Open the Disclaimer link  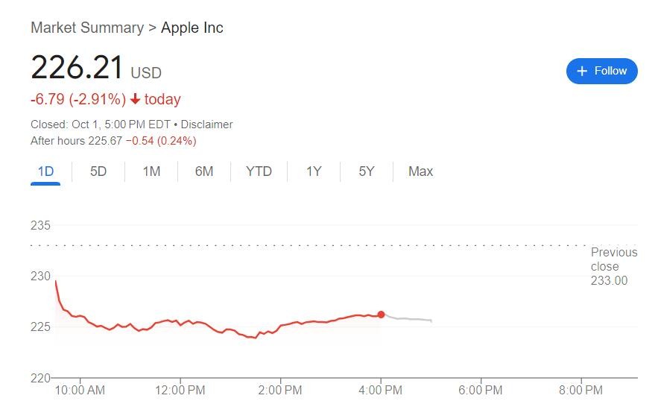coord(206,124)
